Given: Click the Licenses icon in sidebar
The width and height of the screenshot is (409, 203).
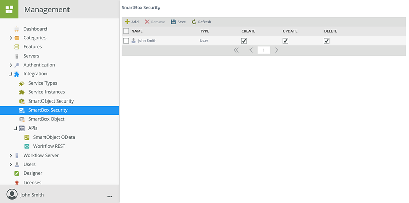Looking at the screenshot, I should pos(17,183).
